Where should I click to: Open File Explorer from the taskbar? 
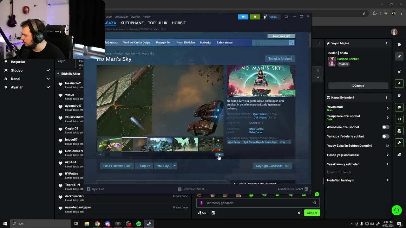click(87, 224)
